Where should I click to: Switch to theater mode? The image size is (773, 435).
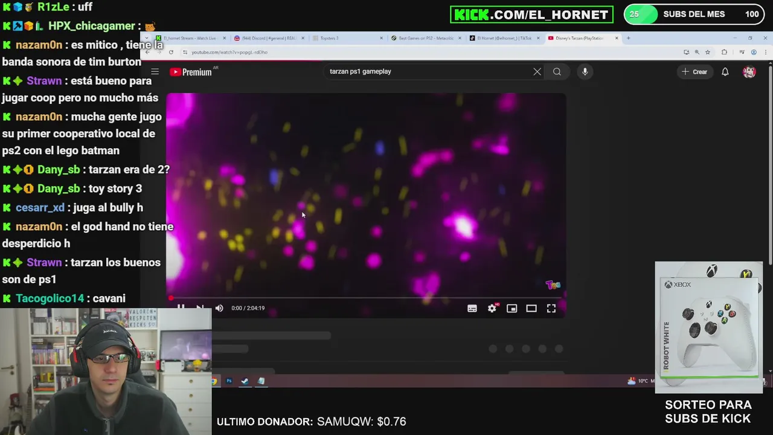pos(531,308)
